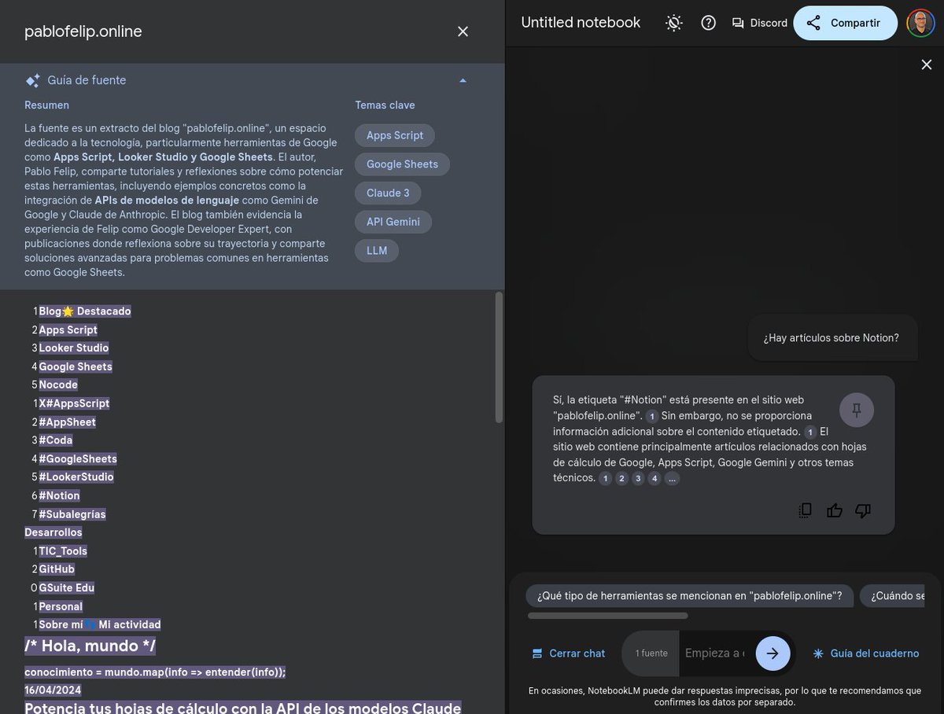This screenshot has height=714, width=944.
Task: Click the X#AppsScript tag line
Action: (x=74, y=403)
